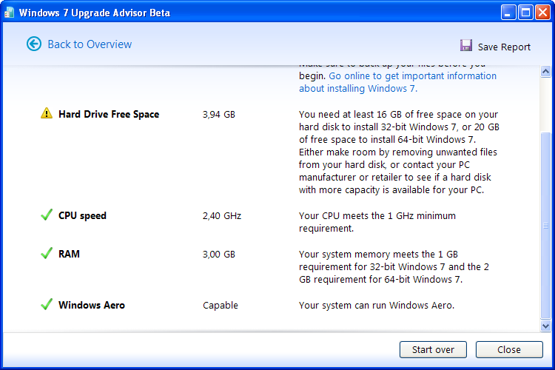This screenshot has width=555, height=370.
Task: Select the 3,94 GB value
Action: point(219,115)
